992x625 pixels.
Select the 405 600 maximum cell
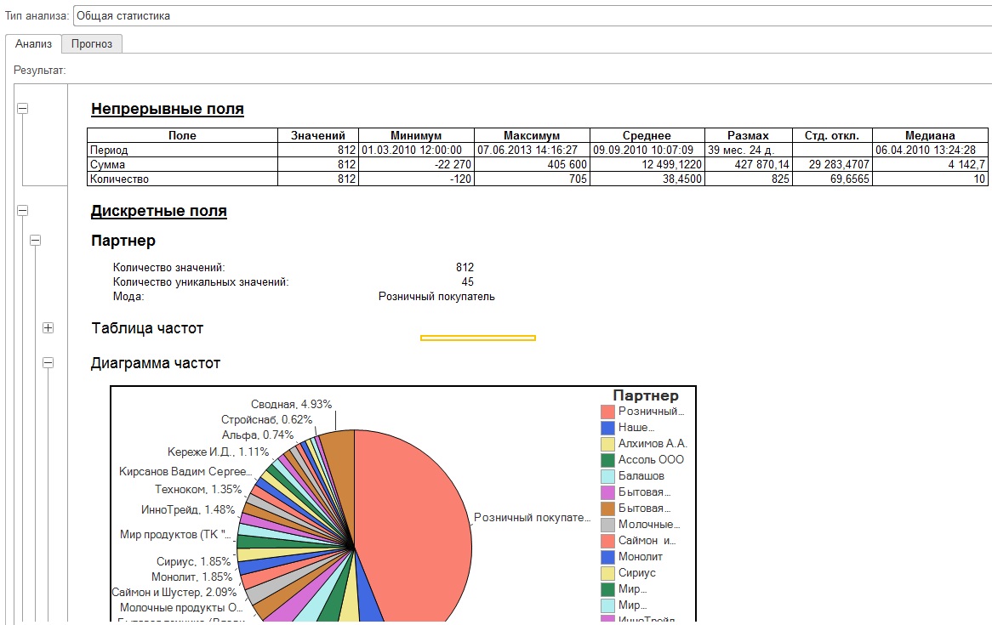click(532, 164)
